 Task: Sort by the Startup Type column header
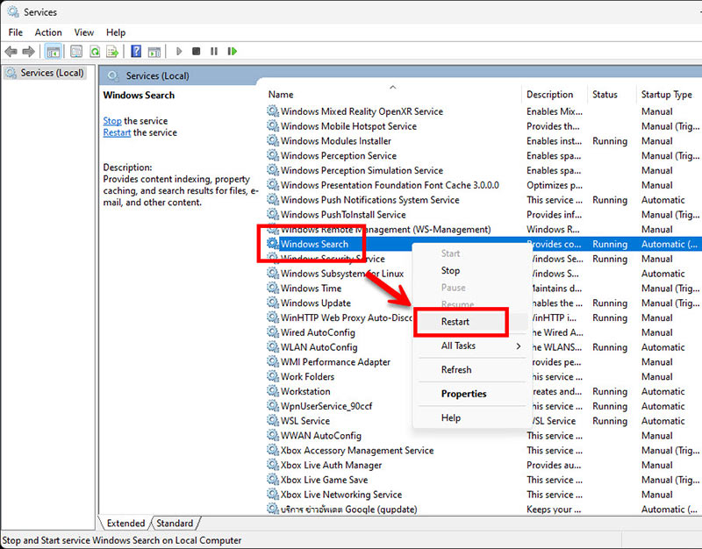tap(669, 95)
